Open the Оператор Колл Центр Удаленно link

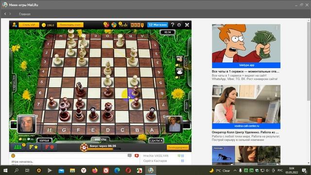tap(245, 132)
